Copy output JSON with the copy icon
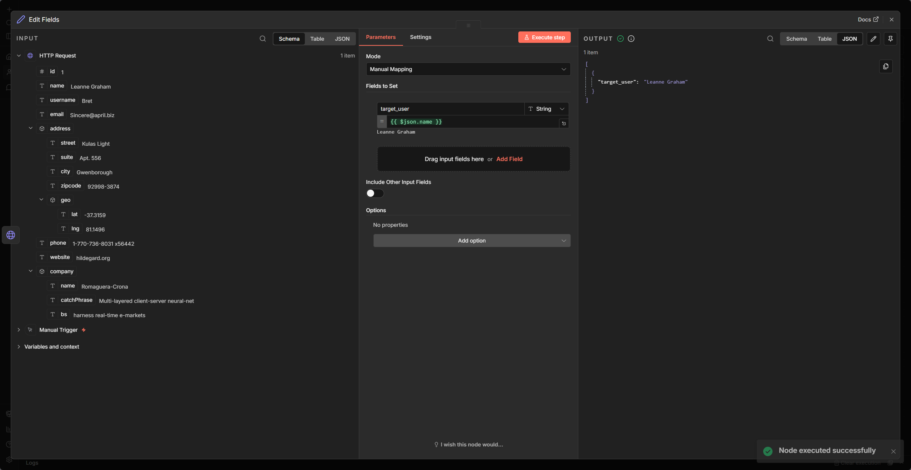This screenshot has width=911, height=470. 886,66
